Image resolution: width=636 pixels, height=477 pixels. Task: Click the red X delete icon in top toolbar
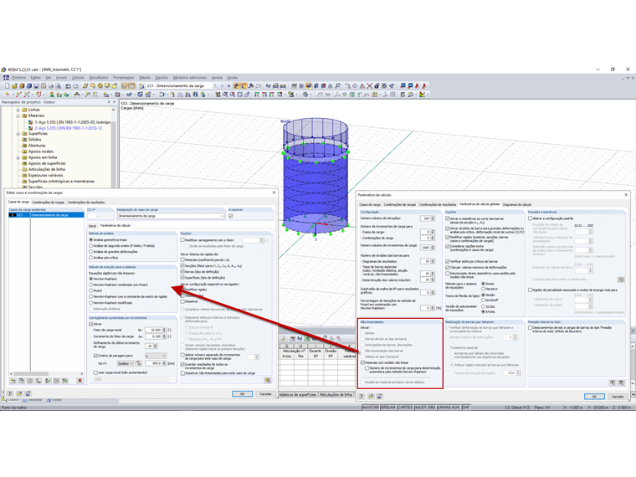click(370, 86)
